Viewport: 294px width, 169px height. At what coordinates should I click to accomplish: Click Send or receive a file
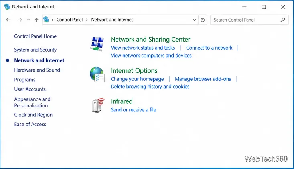pos(133,110)
